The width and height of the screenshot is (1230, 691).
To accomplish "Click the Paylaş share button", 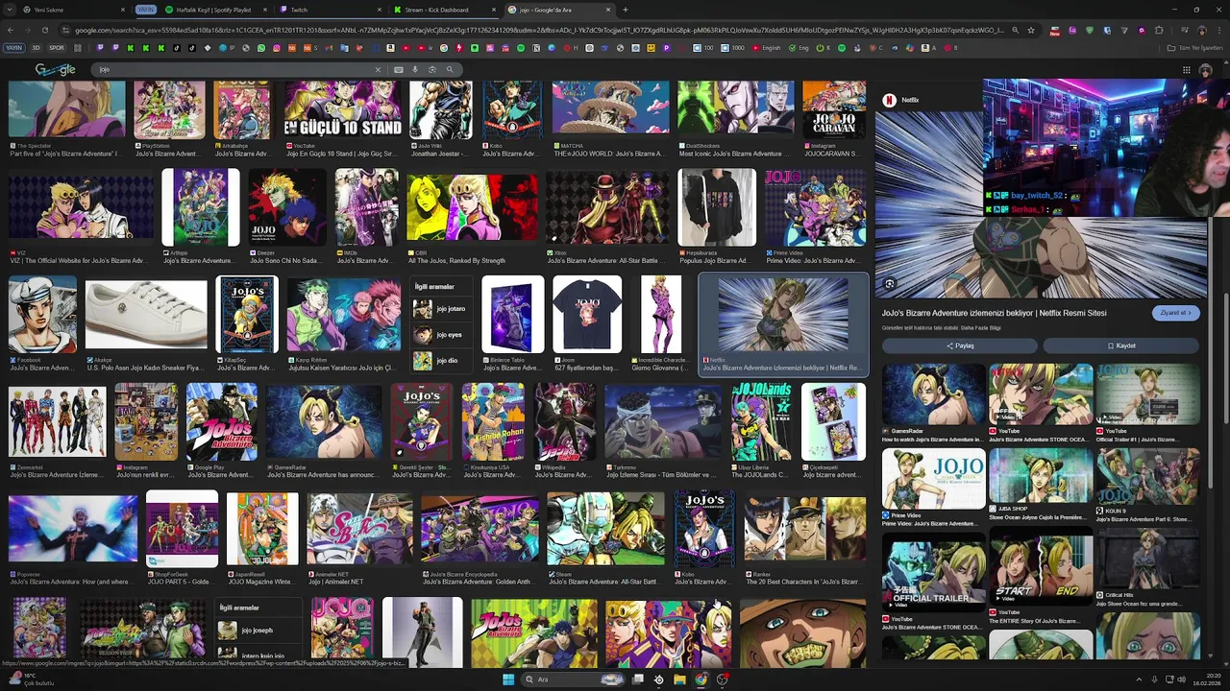I will pyautogui.click(x=959, y=345).
